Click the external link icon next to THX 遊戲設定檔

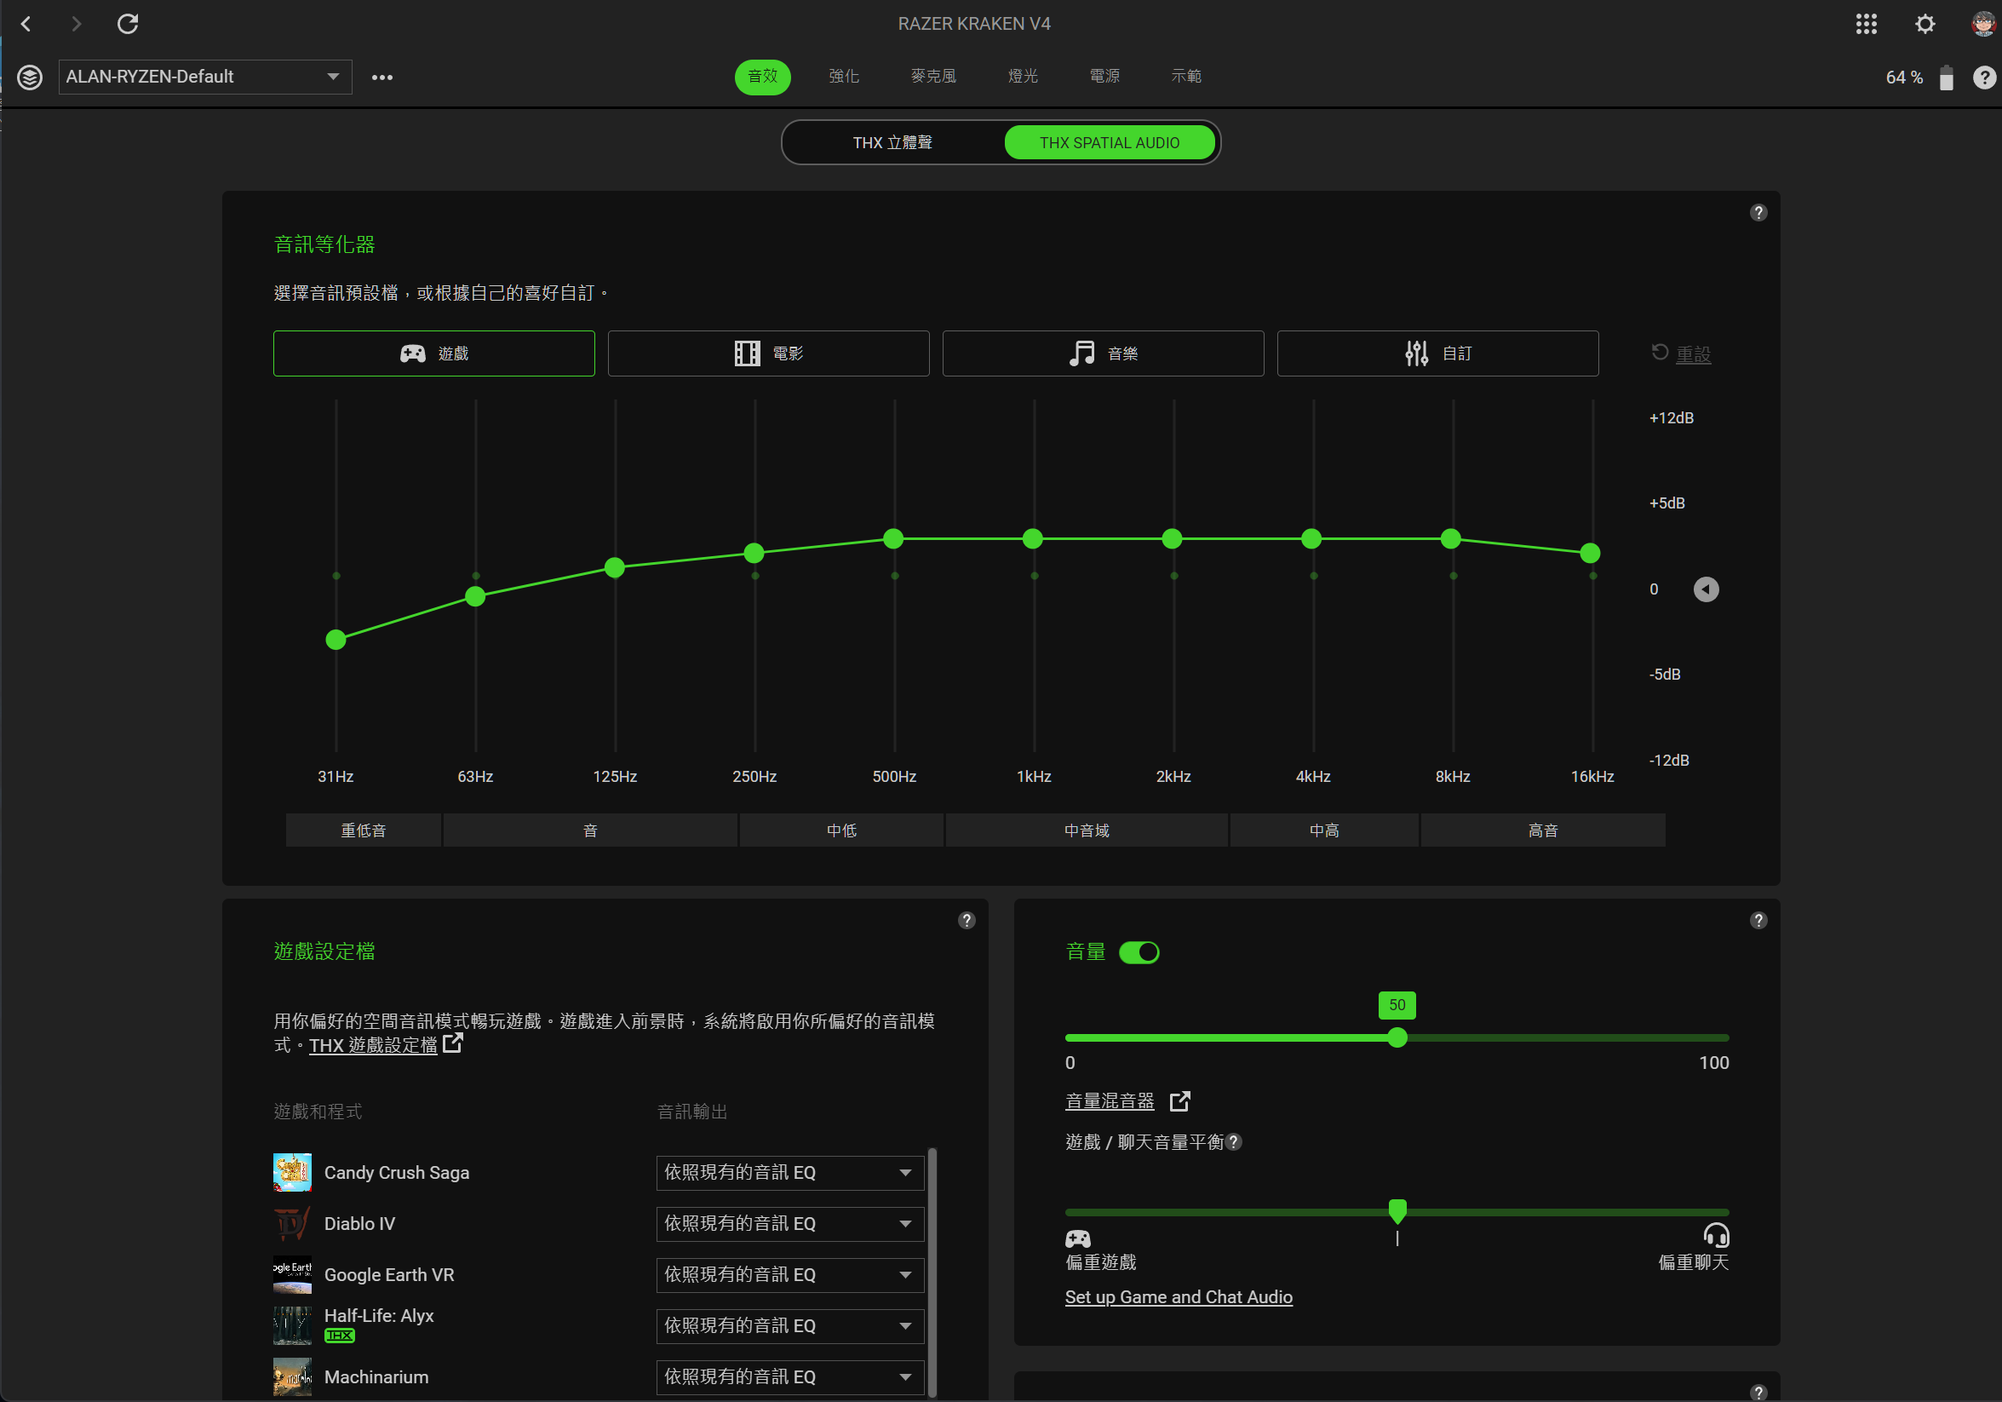452,1043
